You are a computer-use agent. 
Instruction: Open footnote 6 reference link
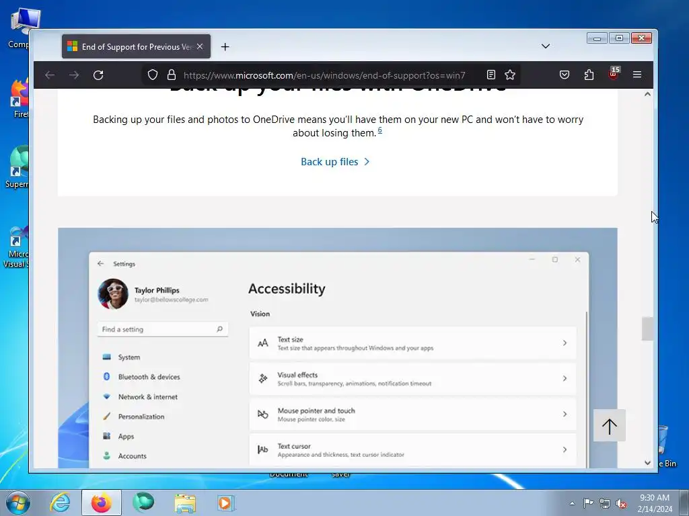[x=380, y=130]
